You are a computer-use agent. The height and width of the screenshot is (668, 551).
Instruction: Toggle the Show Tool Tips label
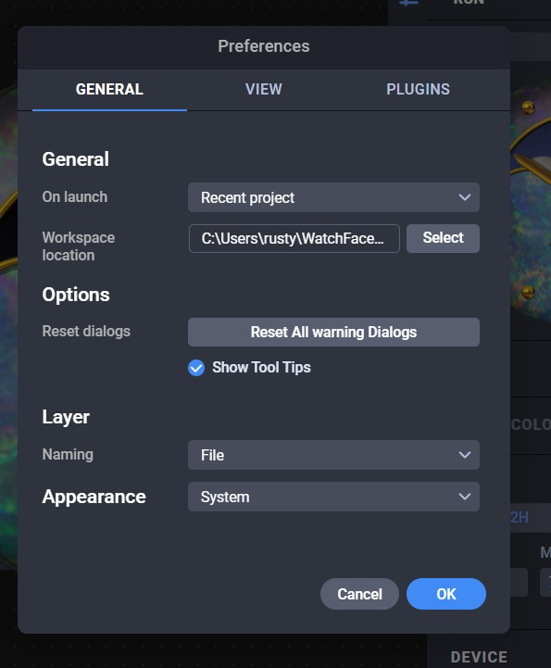[261, 367]
